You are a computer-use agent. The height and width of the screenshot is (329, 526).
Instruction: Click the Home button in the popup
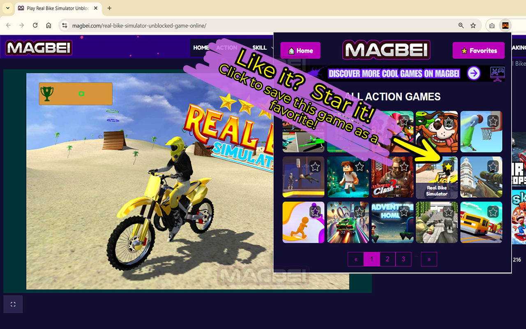point(300,51)
